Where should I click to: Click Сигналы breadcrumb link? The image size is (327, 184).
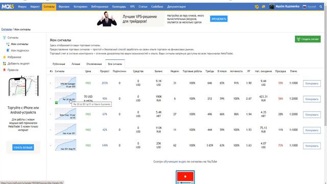coord(7,30)
